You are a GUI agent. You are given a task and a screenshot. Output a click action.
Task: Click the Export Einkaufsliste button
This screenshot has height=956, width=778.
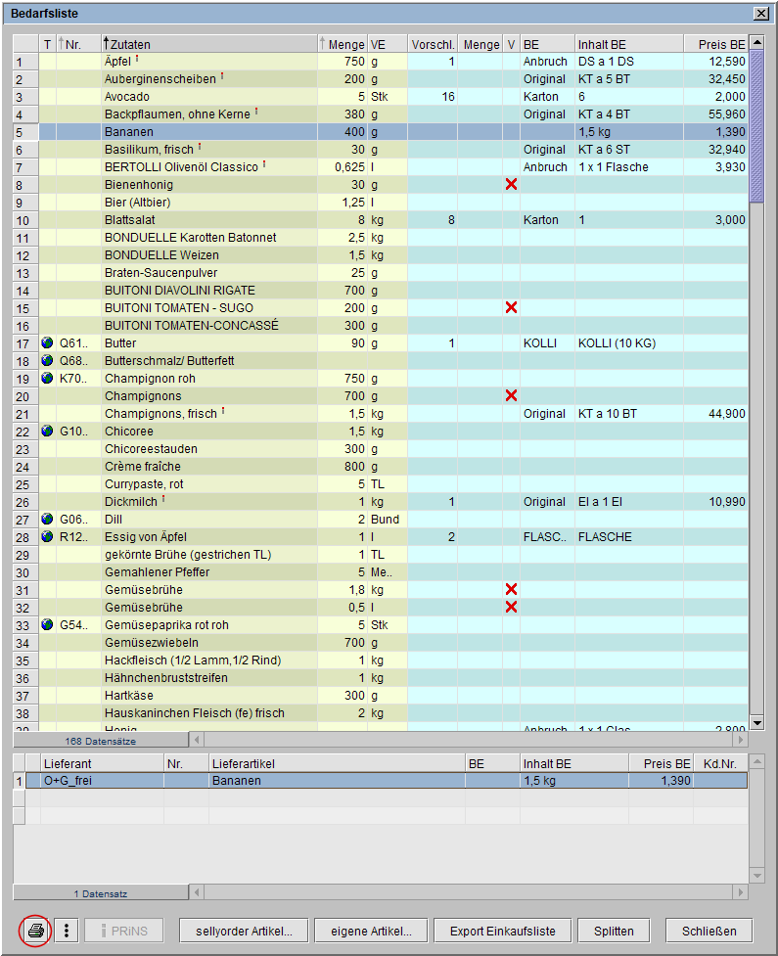click(x=501, y=931)
